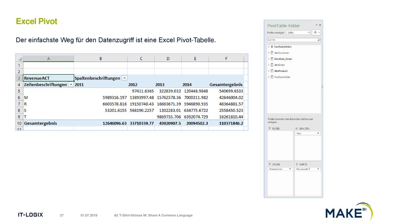The width and height of the screenshot is (397, 223).
Task: Click the Gesamtergebnis column header cell
Action: tap(226, 85)
